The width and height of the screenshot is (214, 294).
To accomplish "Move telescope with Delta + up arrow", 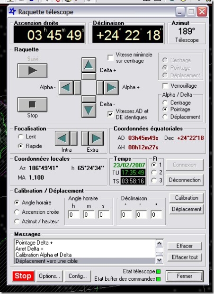I will (x=89, y=65).
